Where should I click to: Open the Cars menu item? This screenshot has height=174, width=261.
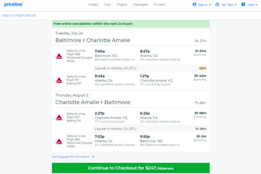(107, 4)
